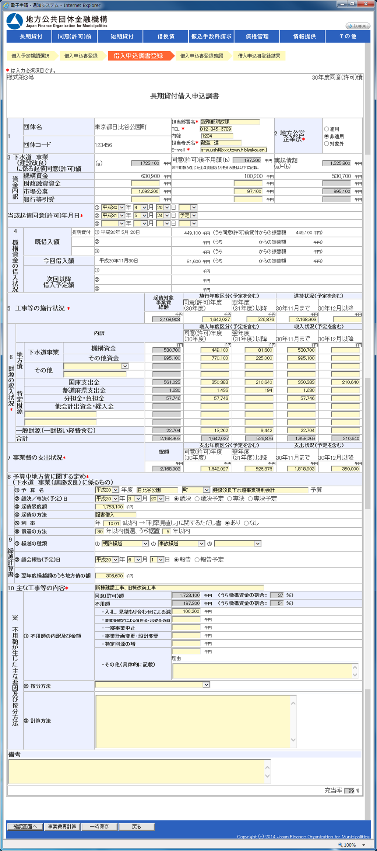Click the 確認画面へ button
The height and width of the screenshot is (851, 377).
25,827
